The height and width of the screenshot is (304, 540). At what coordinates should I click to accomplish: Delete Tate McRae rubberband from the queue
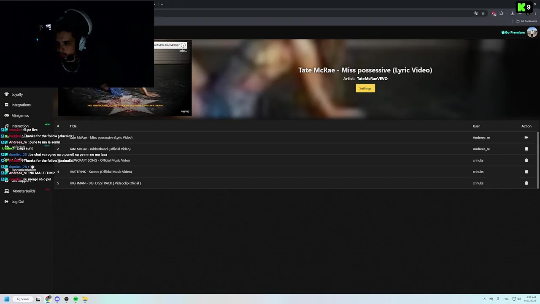click(x=526, y=149)
